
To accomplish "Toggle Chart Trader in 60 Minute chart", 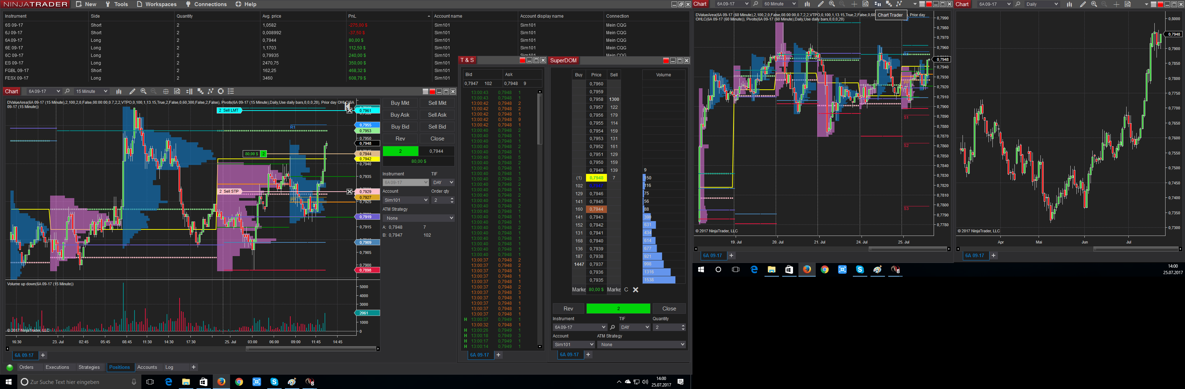I will [877, 4].
